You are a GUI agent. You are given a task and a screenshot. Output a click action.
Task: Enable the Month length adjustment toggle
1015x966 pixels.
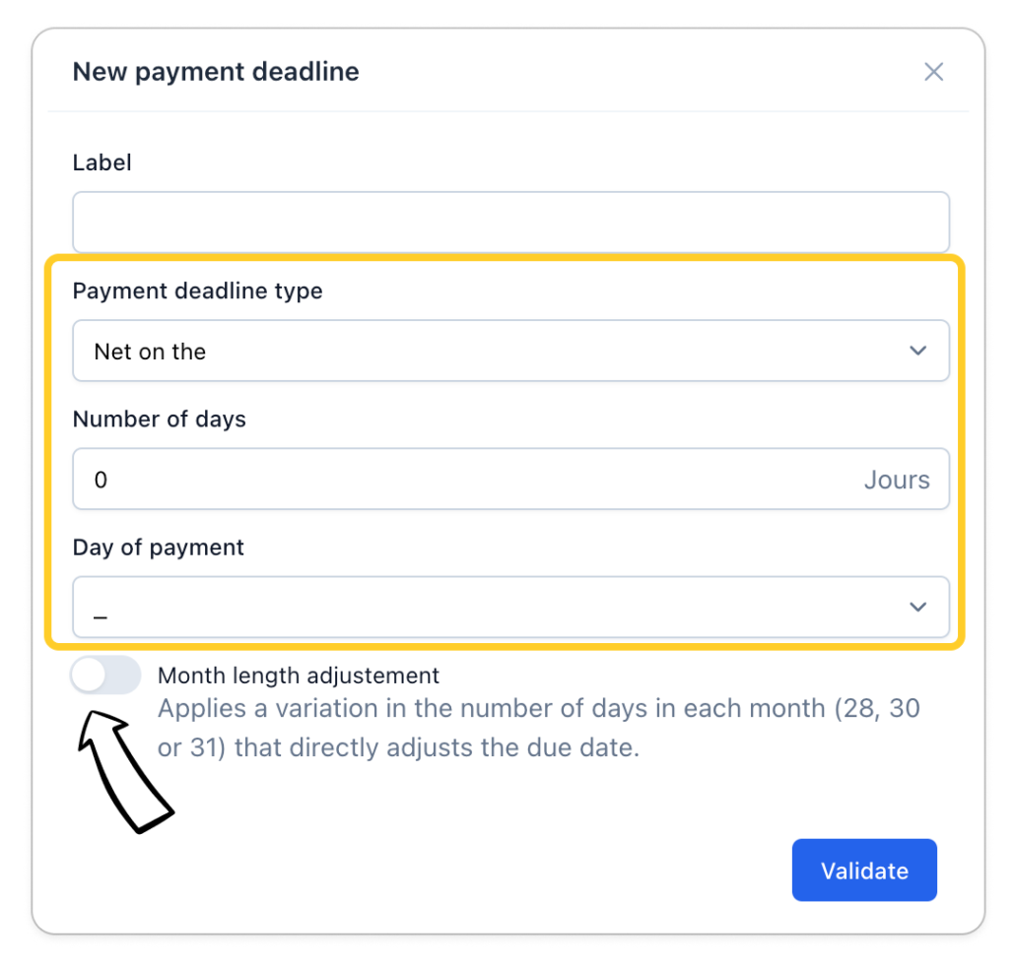[x=105, y=676]
